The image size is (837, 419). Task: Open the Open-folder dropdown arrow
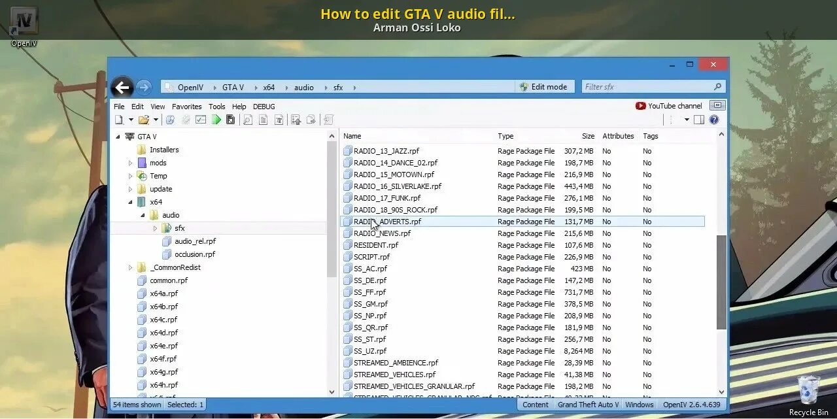click(156, 120)
